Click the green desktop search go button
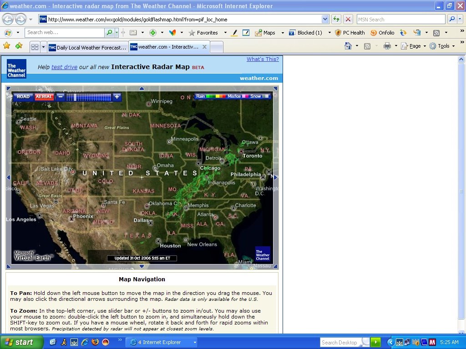The width and height of the screenshot is (466, 349). [375, 342]
